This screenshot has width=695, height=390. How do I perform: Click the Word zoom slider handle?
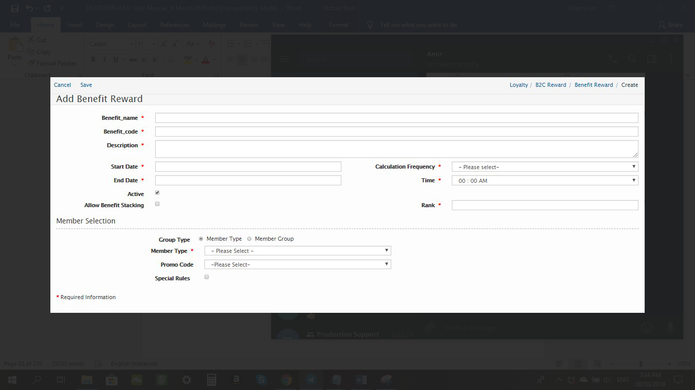[x=641, y=364]
